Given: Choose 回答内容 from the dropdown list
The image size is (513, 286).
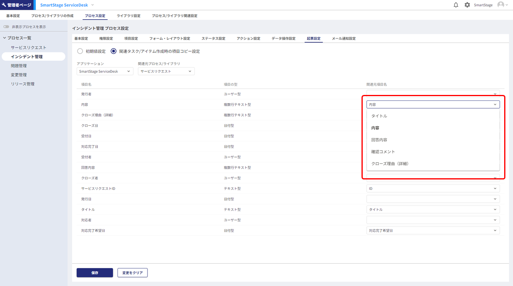Looking at the screenshot, I should [379, 140].
